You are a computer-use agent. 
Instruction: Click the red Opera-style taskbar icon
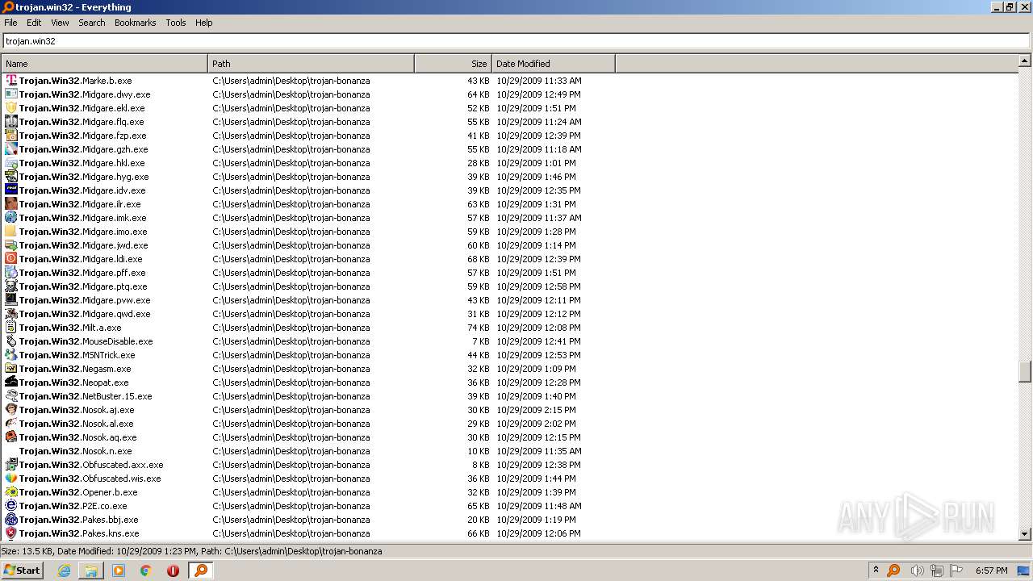pyautogui.click(x=173, y=571)
